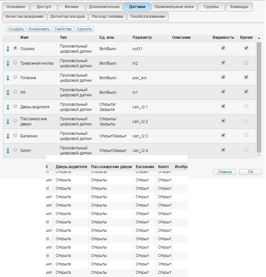
Task: Click reorder arrows icon for Питание row
Action: click(8, 78)
